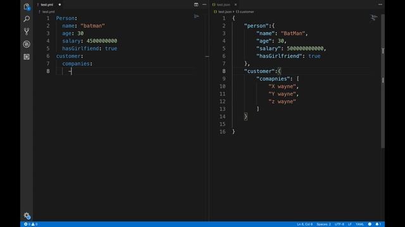
Task: Click Ln 8, Col 6 cursor position
Action: (305, 224)
